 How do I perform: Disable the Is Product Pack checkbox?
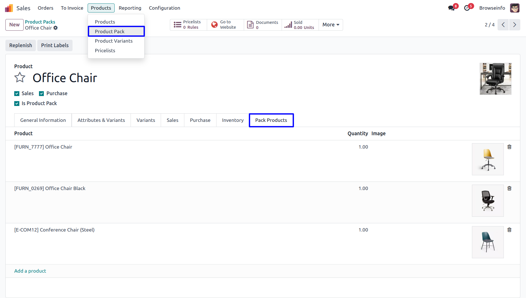[17, 104]
